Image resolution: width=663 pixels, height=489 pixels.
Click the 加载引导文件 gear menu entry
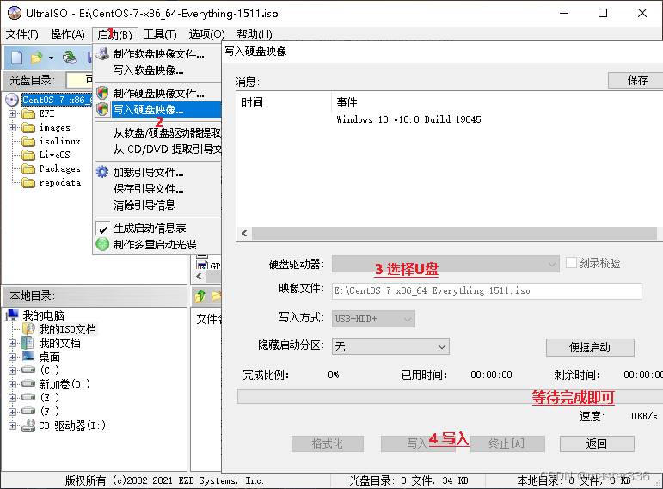[x=148, y=172]
